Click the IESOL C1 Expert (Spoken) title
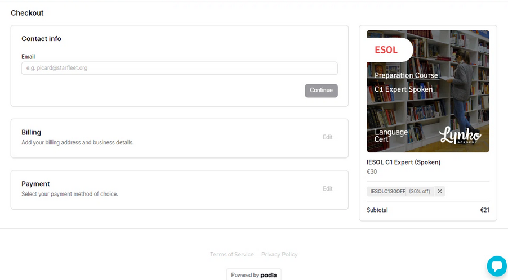This screenshot has height=280, width=508. point(403,162)
